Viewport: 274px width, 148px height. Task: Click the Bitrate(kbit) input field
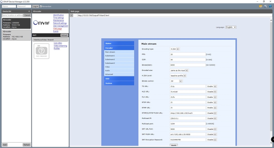pos(188,65)
